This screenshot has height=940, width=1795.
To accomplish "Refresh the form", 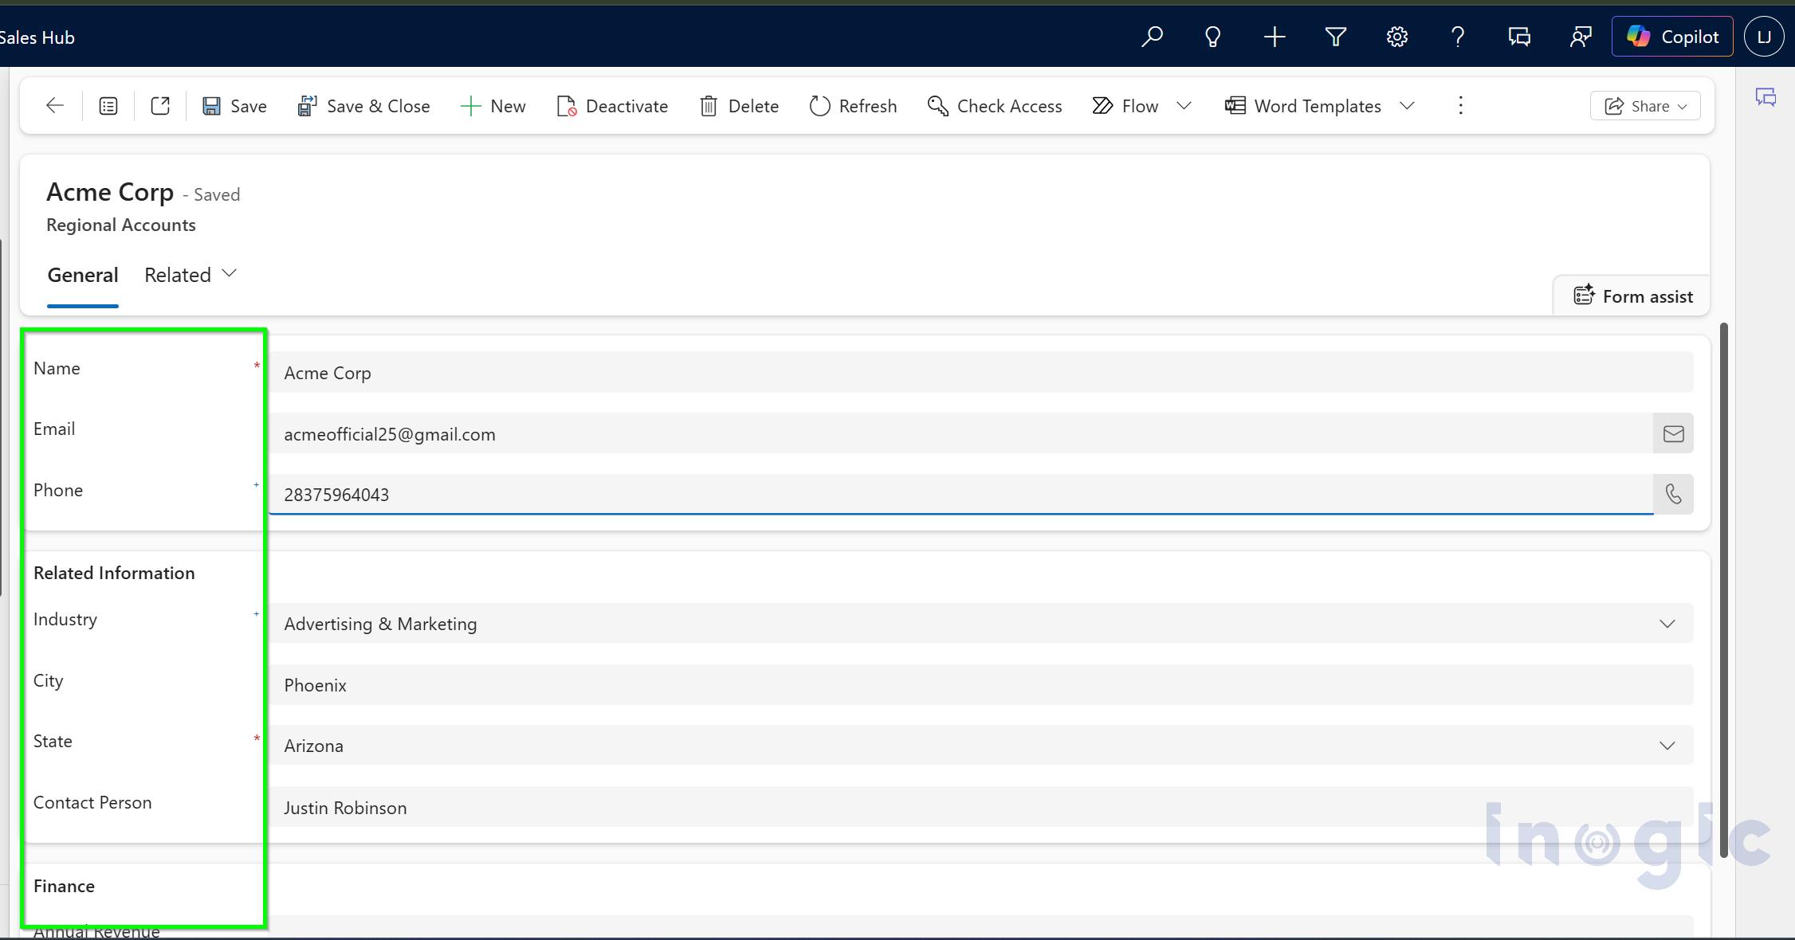I will coord(853,106).
